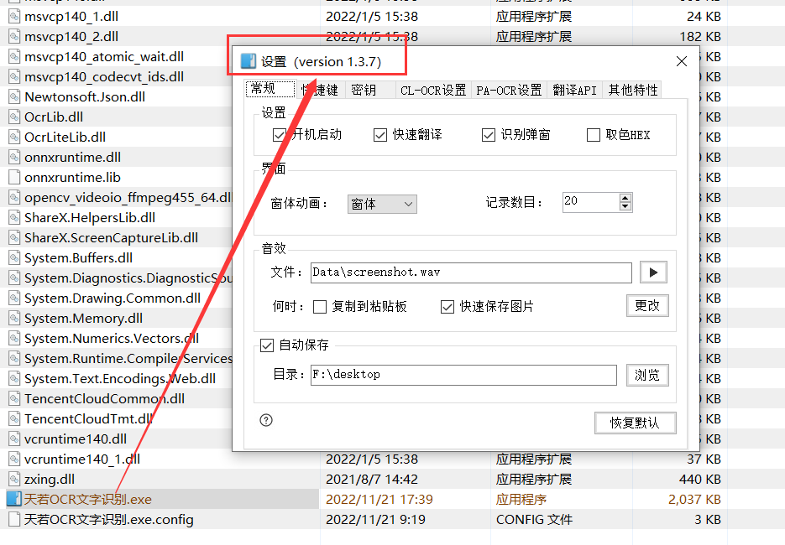Click the help question mark icon

pos(266,421)
